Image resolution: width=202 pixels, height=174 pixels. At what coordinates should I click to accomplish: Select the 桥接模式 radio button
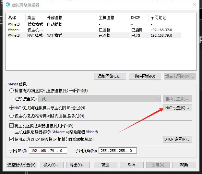pos(11,91)
